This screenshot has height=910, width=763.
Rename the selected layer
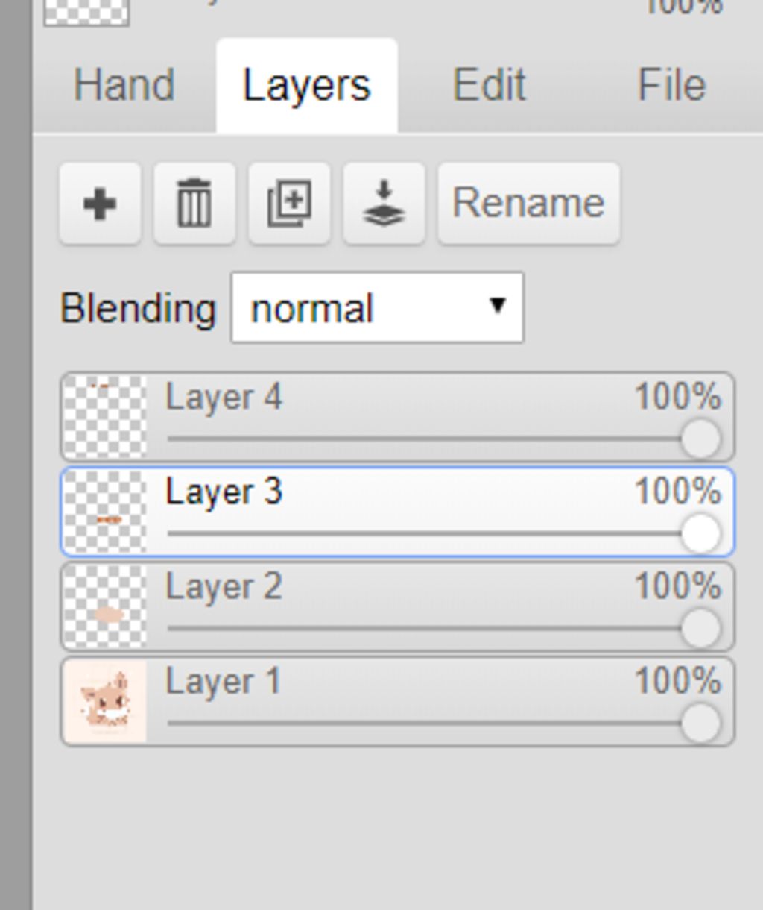click(x=528, y=204)
